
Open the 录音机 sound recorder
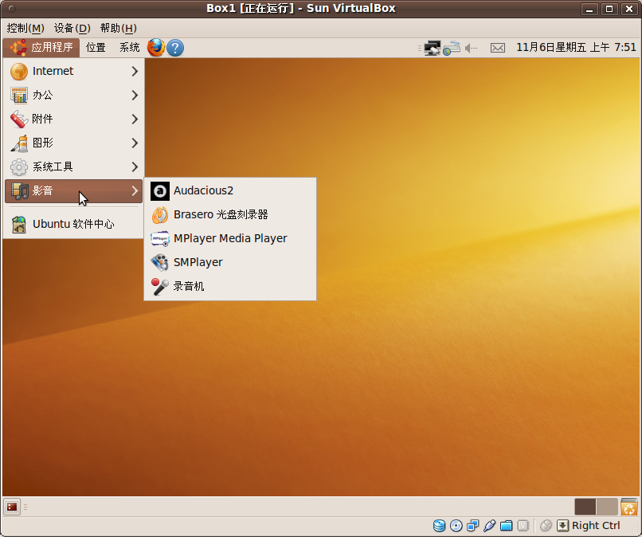click(x=230, y=286)
